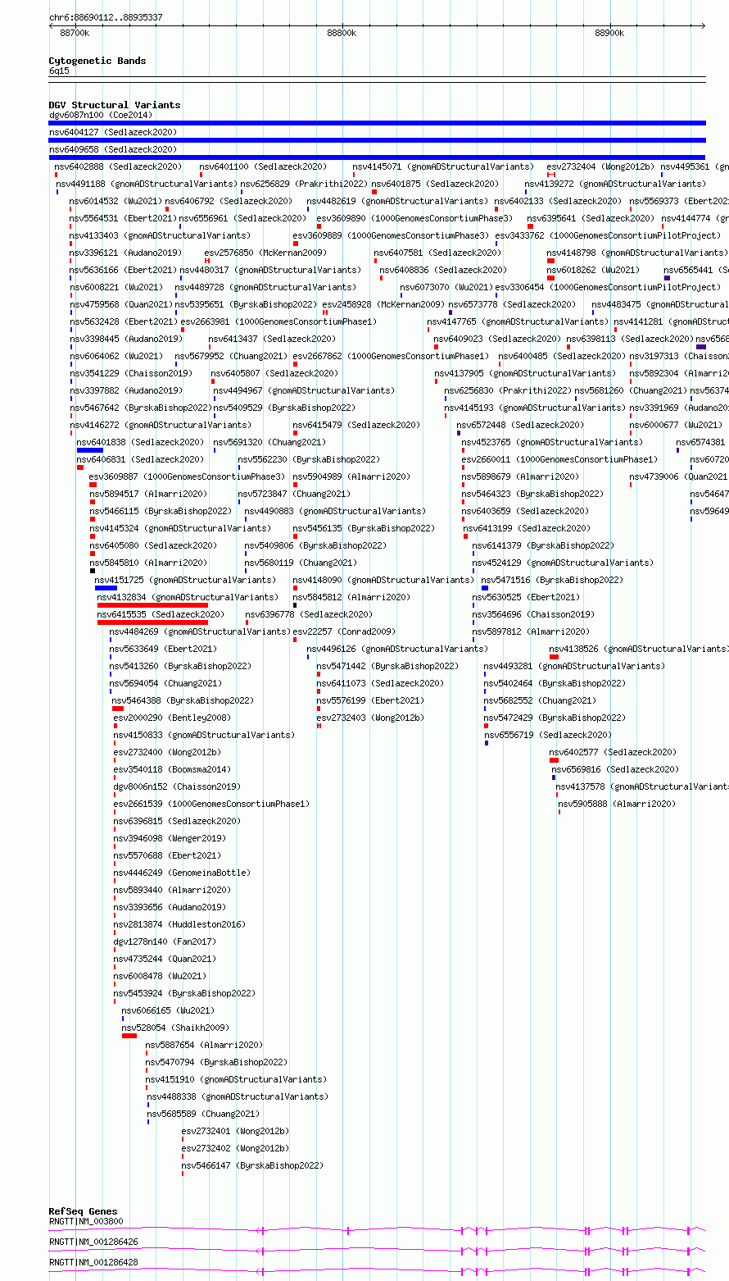Screen dimensions: 729x1281
Task: Select the nsv6409658 (Sedlazeck2020) long blue bar
Action: click(x=377, y=157)
